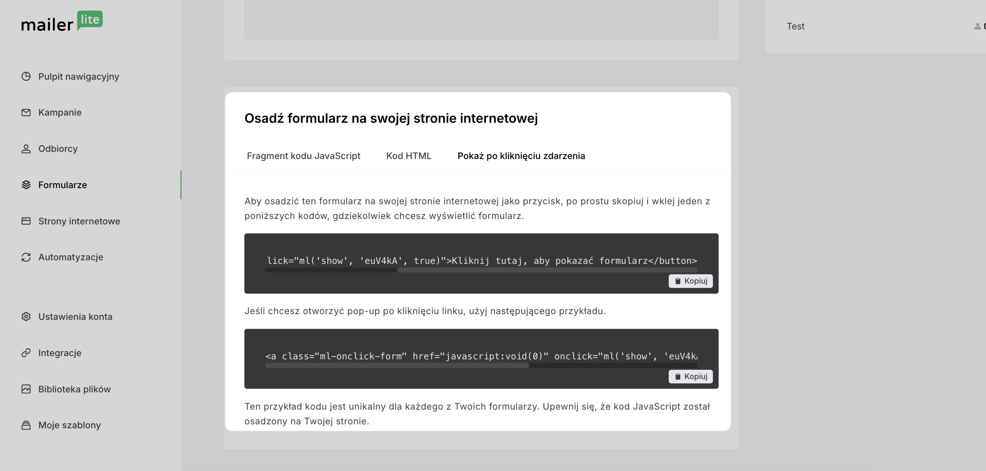Click the Kampanie envelope icon
986x471 pixels.
26,112
